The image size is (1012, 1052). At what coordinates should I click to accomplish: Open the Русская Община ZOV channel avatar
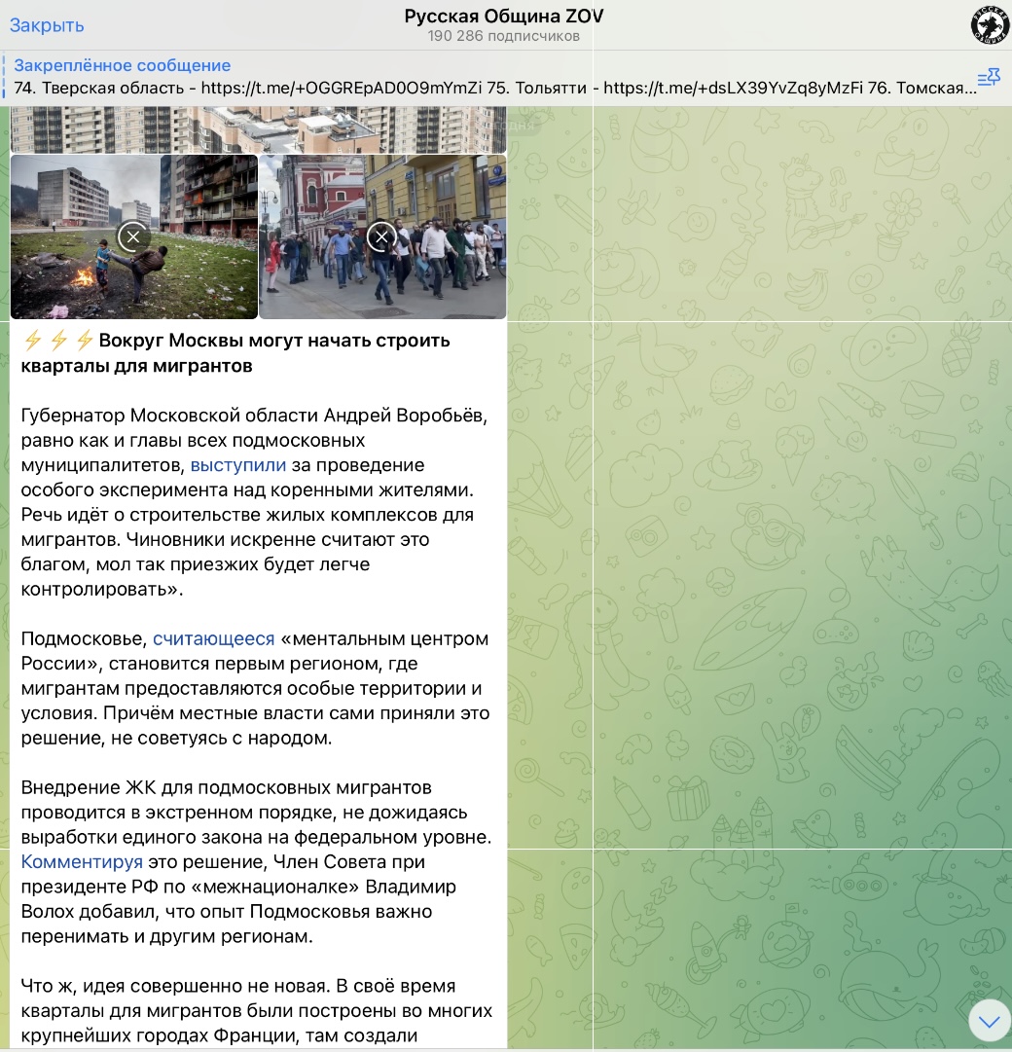[x=990, y=24]
